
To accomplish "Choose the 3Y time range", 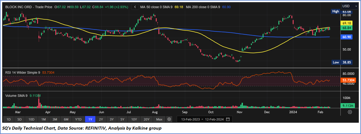I will (111, 119).
